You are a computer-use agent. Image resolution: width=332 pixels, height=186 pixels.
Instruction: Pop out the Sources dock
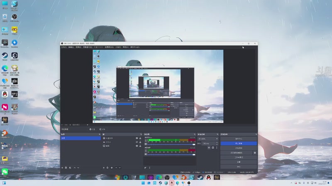141,134
